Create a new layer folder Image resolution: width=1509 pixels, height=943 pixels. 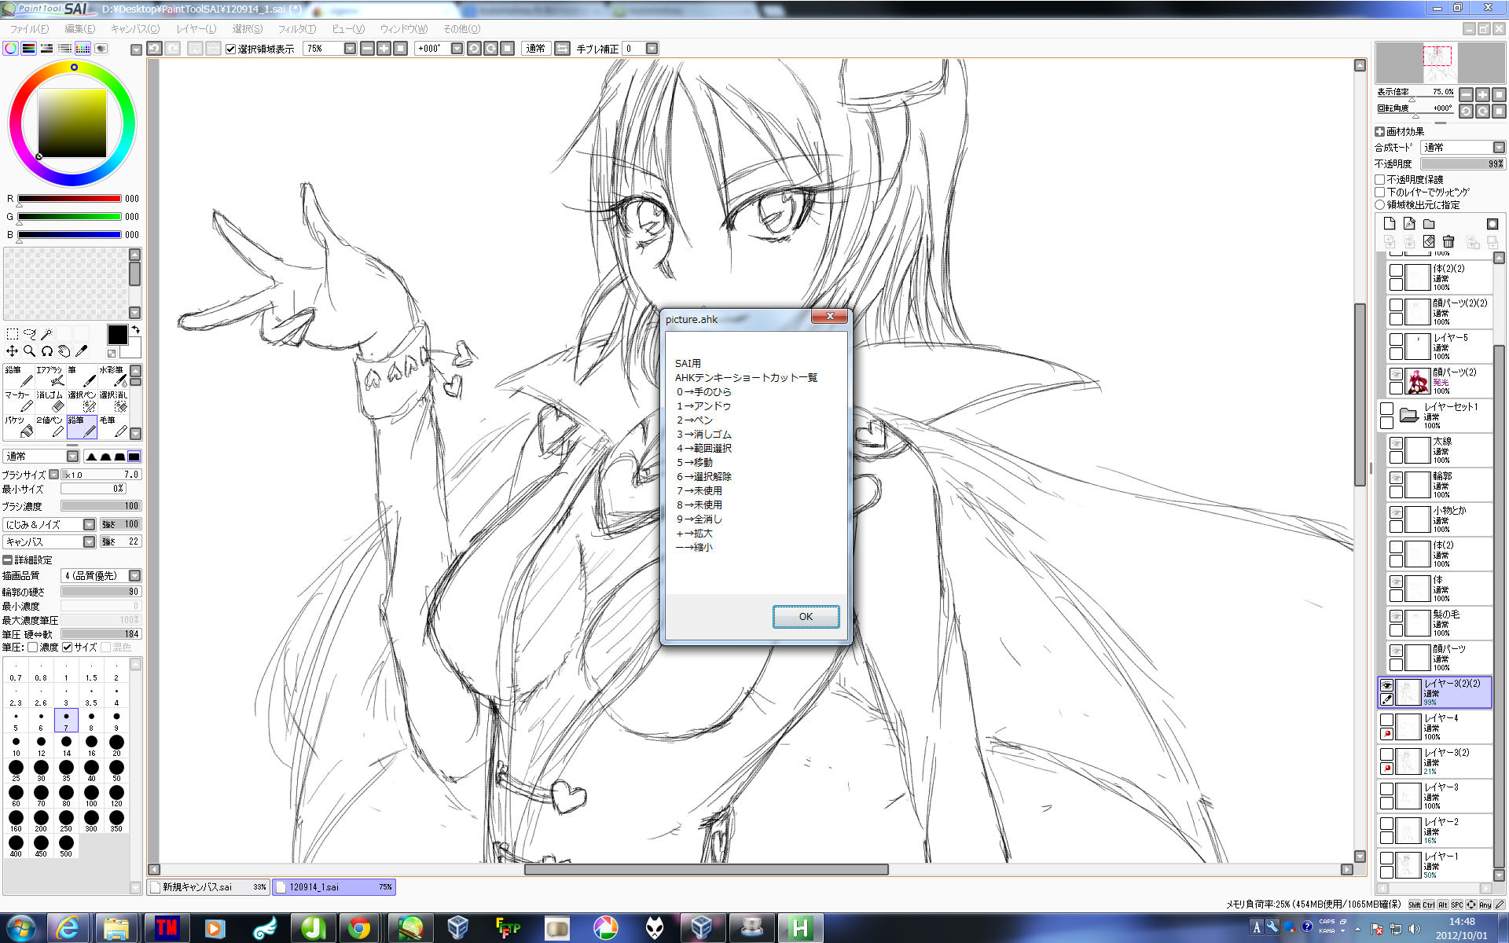point(1429,224)
